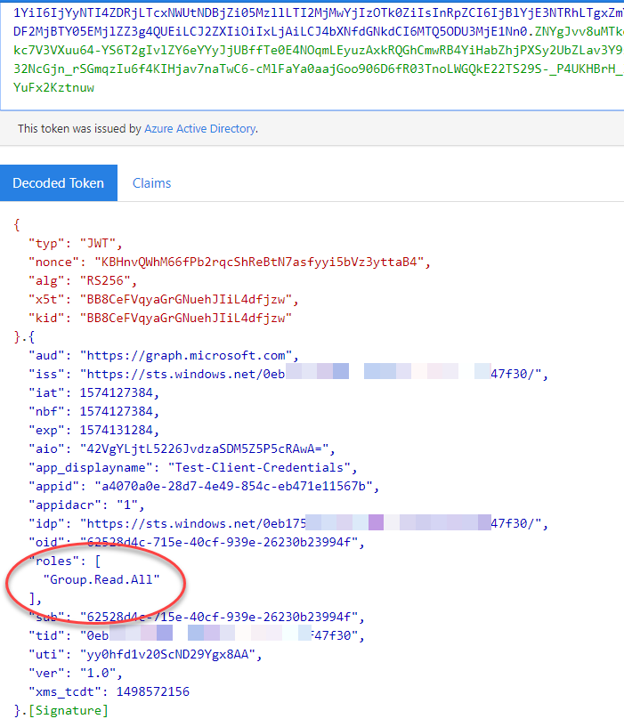Click the kid value line
This screenshot has width=624, height=727.
(x=160, y=318)
